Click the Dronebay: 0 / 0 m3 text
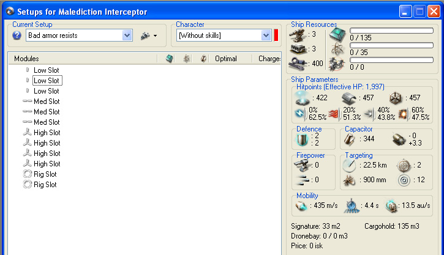 coord(319,236)
